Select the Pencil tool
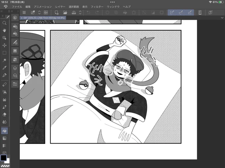 (4, 84)
